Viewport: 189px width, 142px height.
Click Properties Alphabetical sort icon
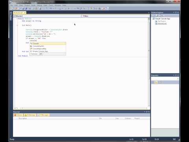(x=156, y=82)
